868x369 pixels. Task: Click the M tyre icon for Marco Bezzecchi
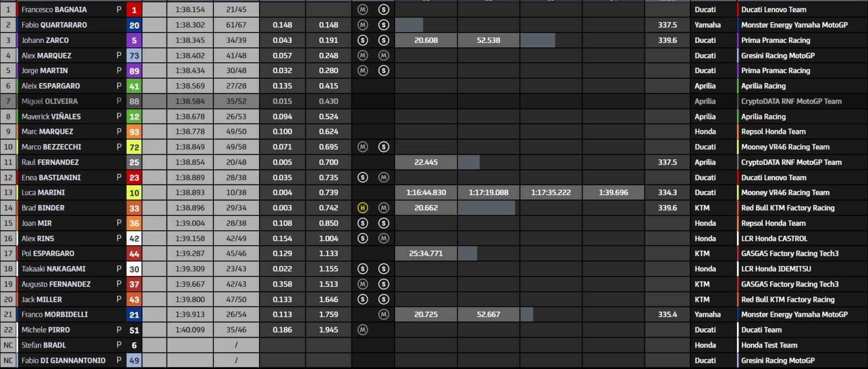coord(363,147)
